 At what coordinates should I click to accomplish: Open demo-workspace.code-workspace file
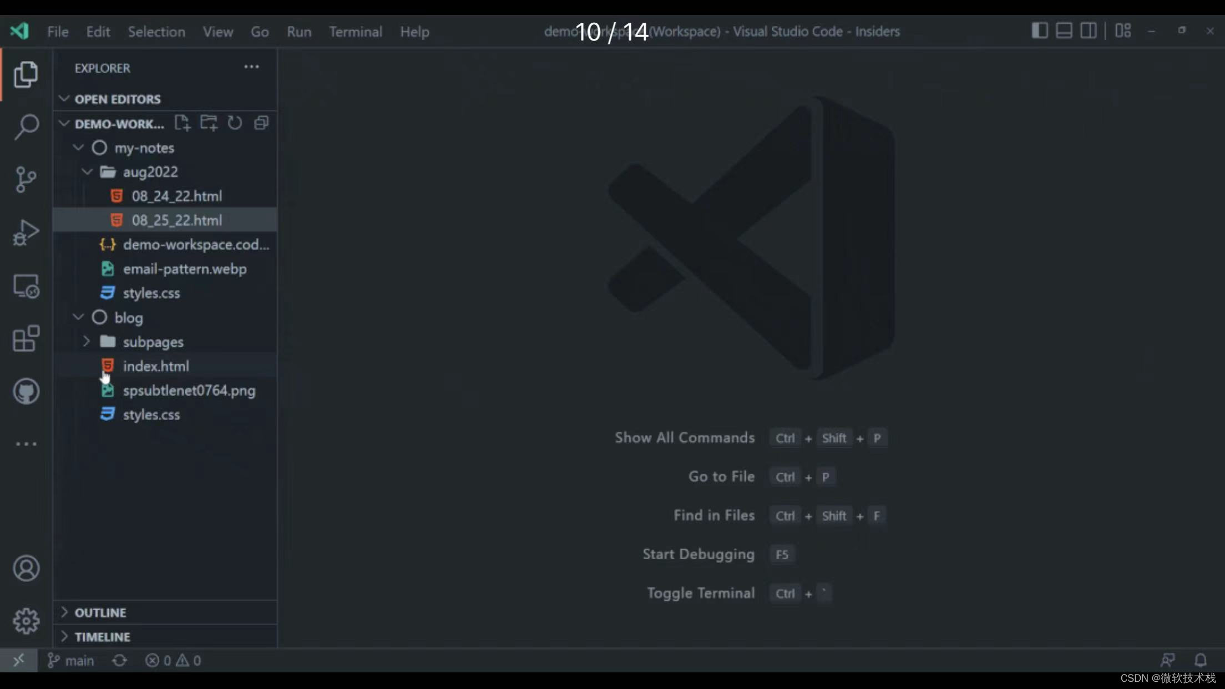165,245
